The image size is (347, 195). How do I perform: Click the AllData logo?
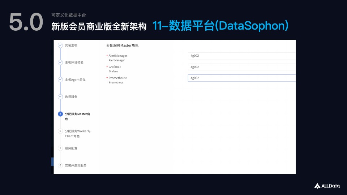[x=327, y=186]
